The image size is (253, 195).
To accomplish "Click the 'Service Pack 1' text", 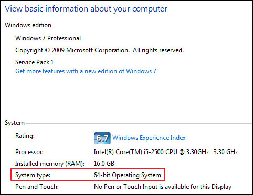I will click(35, 62).
